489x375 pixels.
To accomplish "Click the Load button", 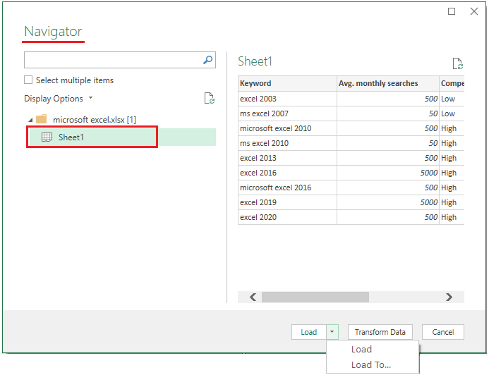I will pos(309,332).
